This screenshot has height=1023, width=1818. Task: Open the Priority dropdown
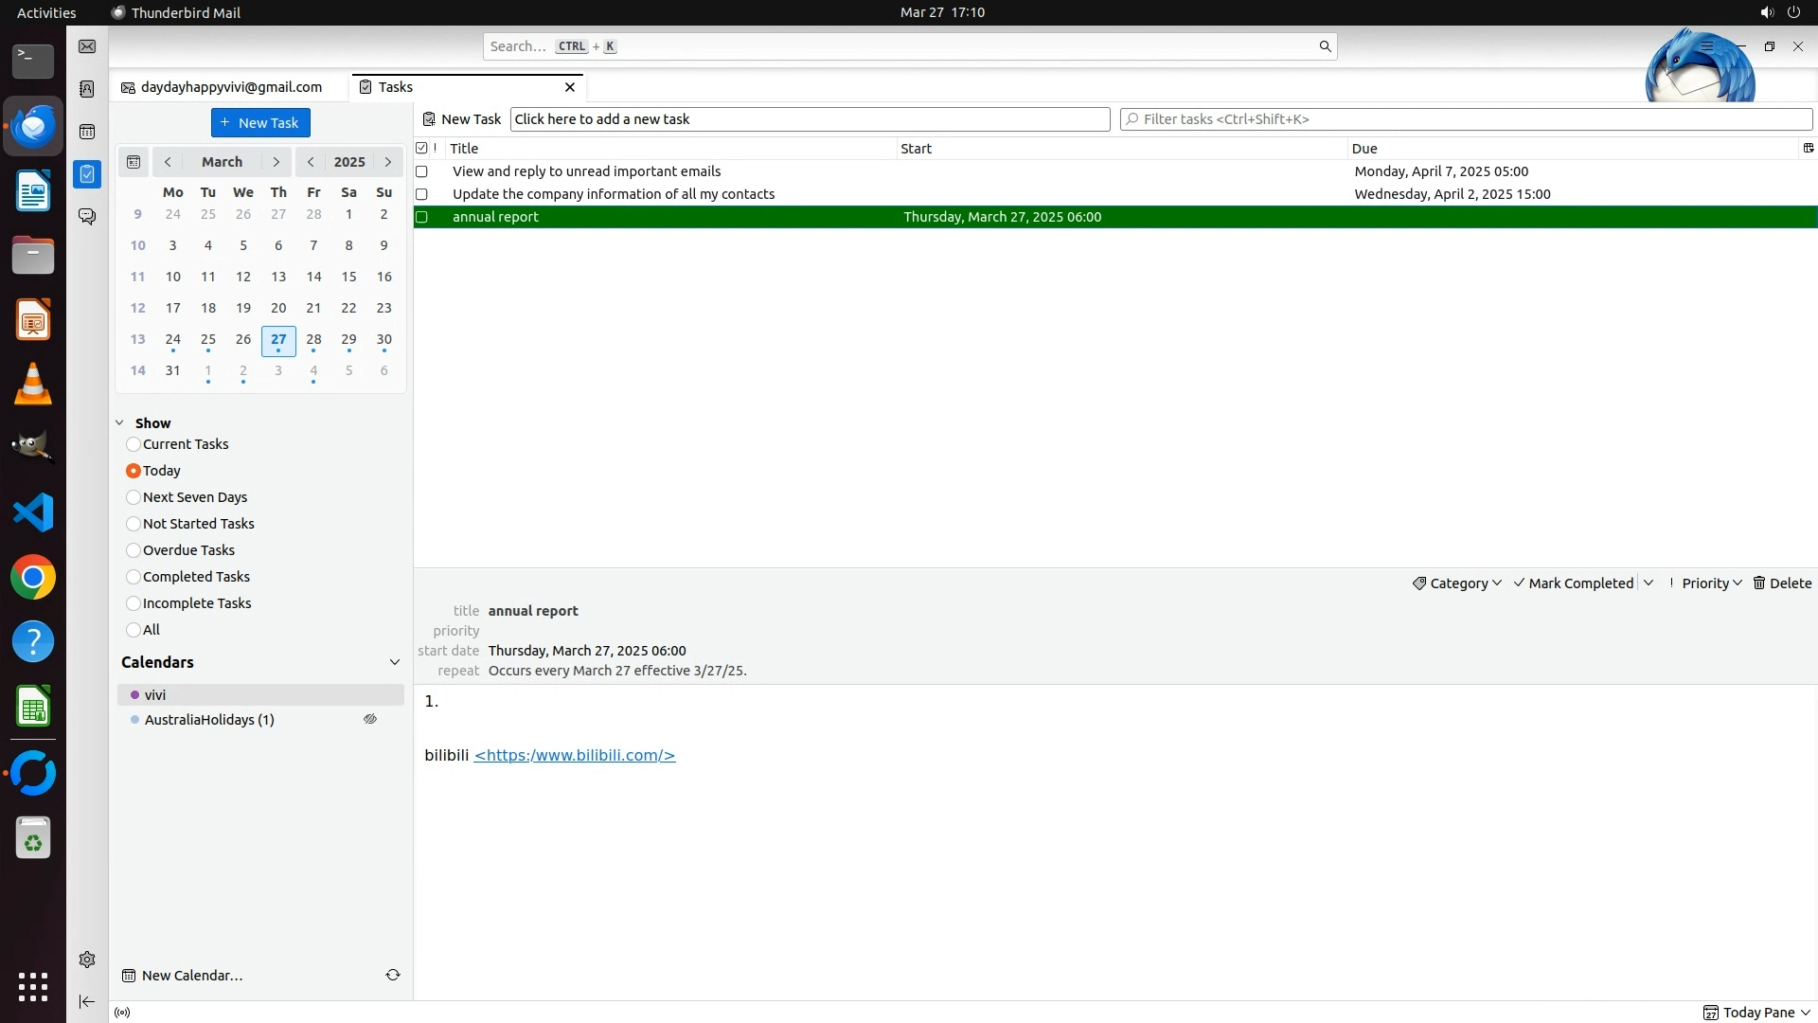(1710, 583)
